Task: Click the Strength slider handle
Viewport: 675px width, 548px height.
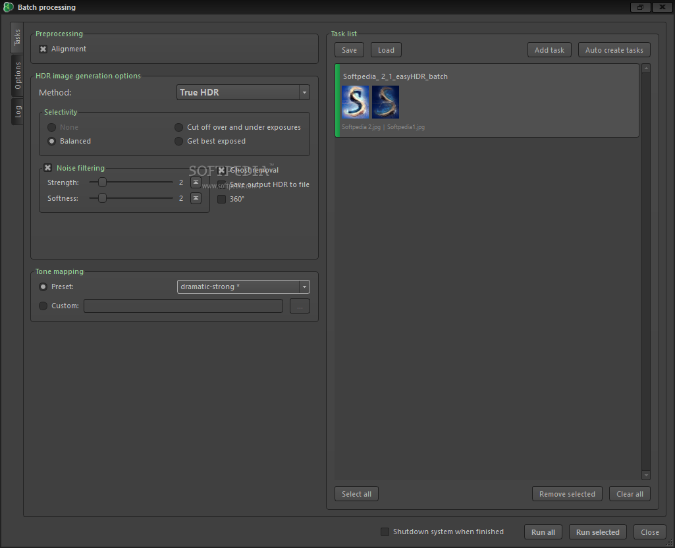Action: tap(102, 182)
